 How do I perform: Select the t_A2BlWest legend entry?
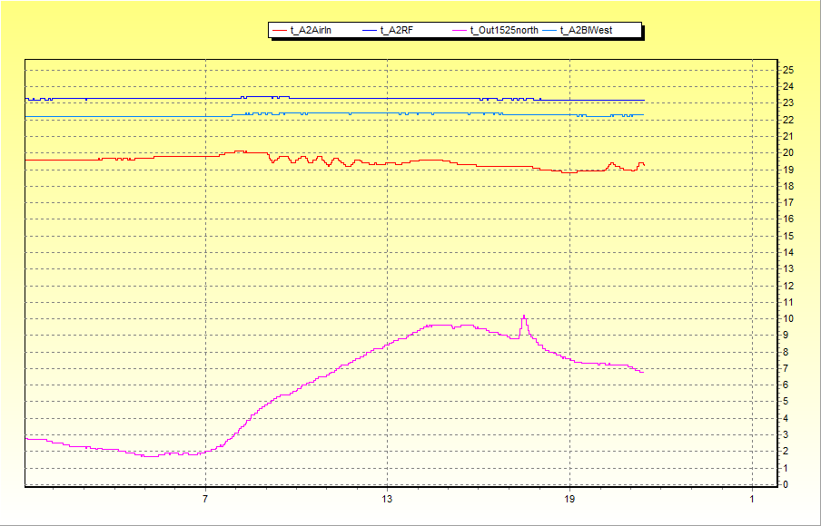point(586,31)
